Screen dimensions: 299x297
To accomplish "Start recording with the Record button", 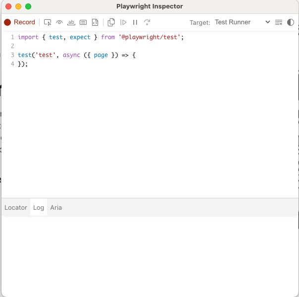I will (19, 22).
